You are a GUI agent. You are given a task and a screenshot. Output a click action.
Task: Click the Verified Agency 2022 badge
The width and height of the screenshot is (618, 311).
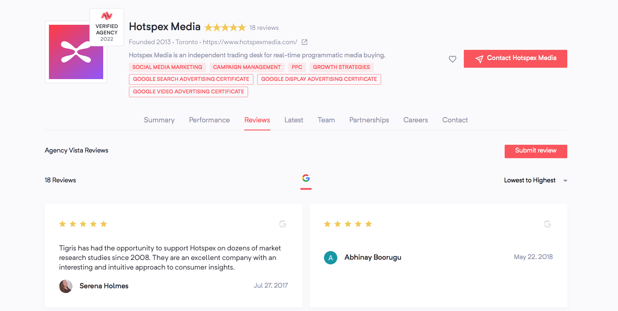[107, 27]
